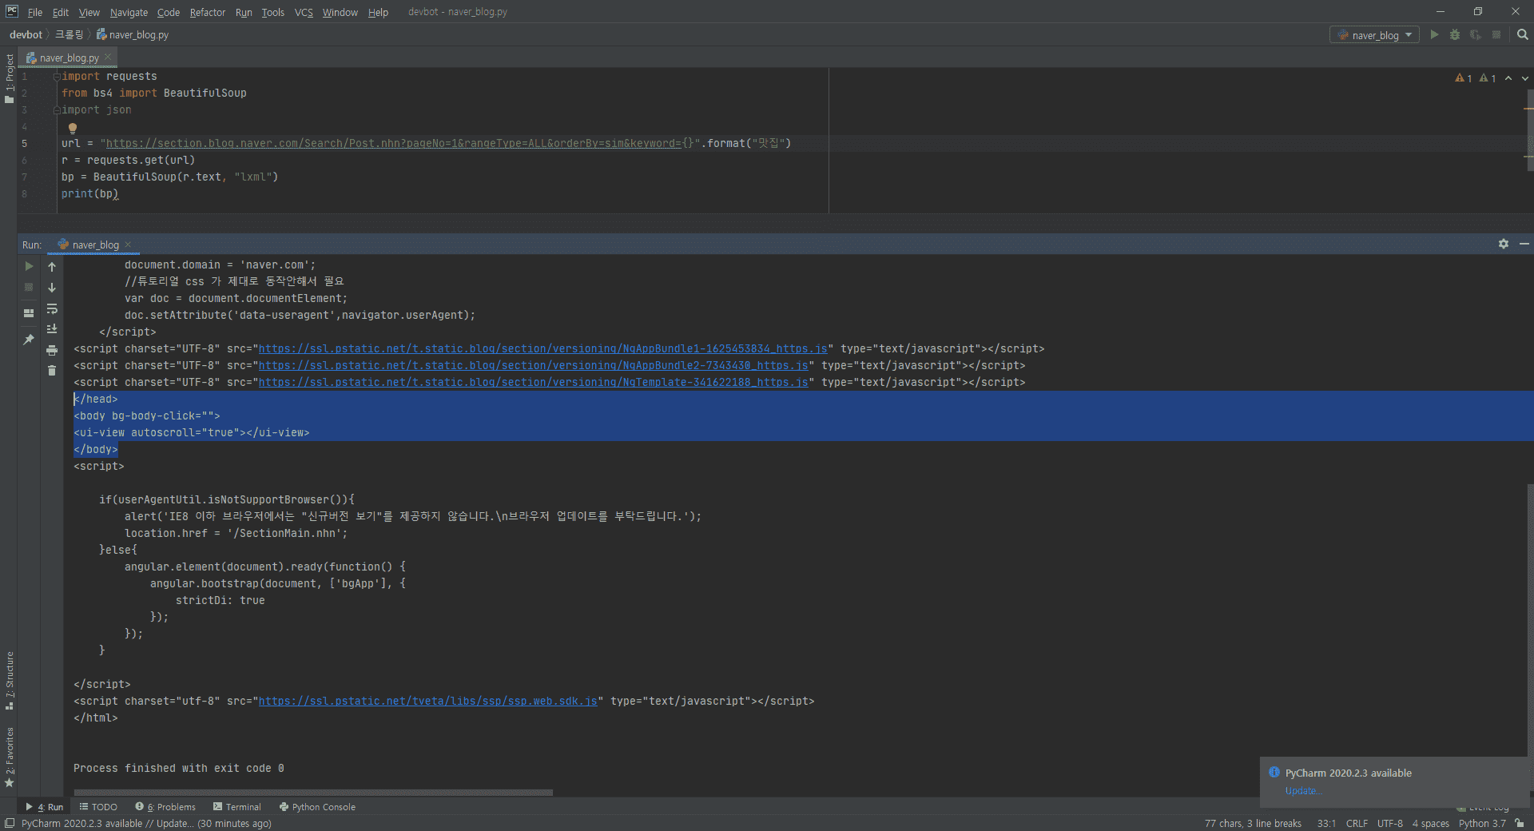Click the Run tool window button

coord(45,807)
